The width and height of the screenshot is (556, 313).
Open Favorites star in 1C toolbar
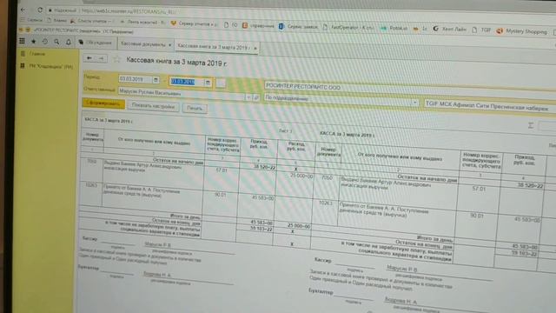34,42
